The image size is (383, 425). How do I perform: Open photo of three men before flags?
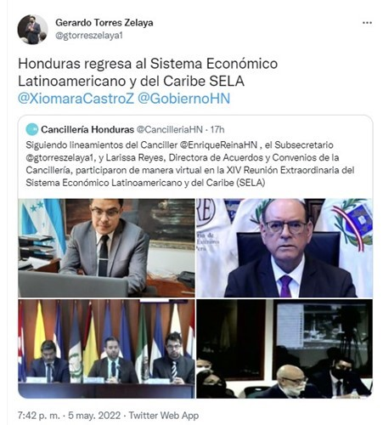106,348
